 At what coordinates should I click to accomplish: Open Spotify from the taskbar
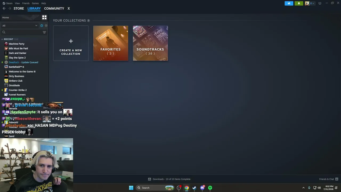click(210, 188)
